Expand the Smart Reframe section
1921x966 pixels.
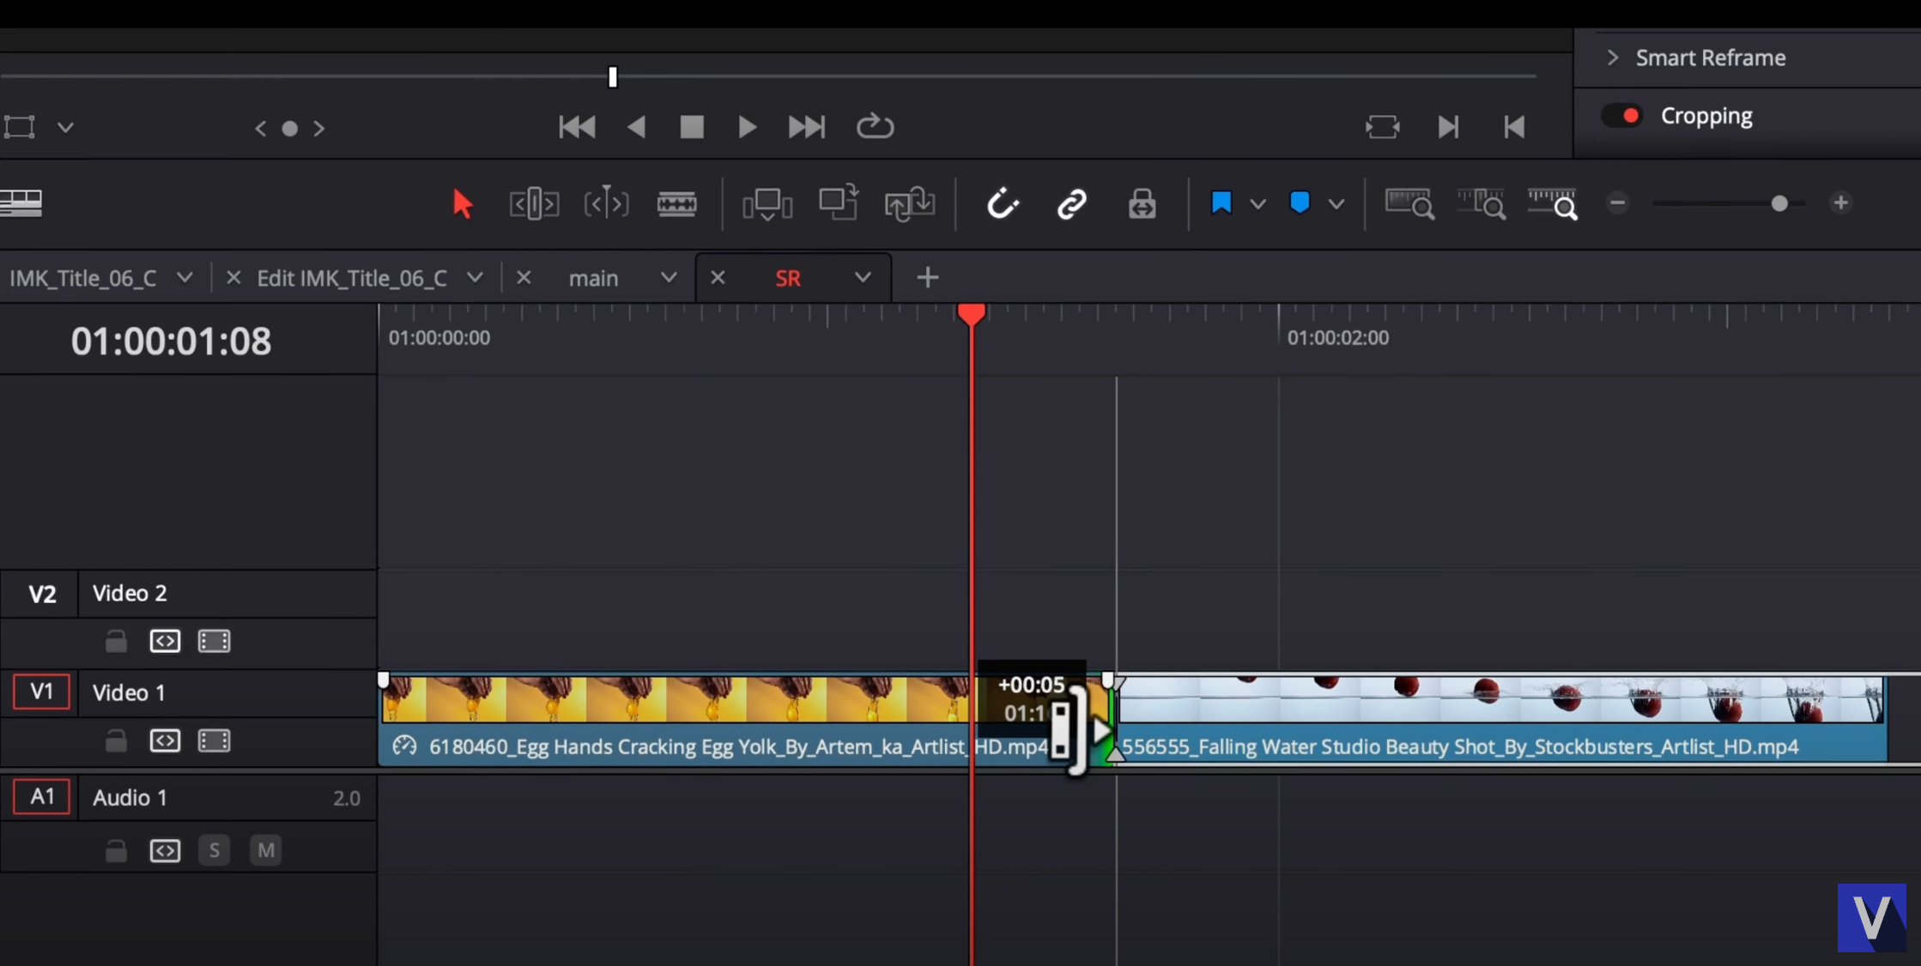click(1613, 57)
